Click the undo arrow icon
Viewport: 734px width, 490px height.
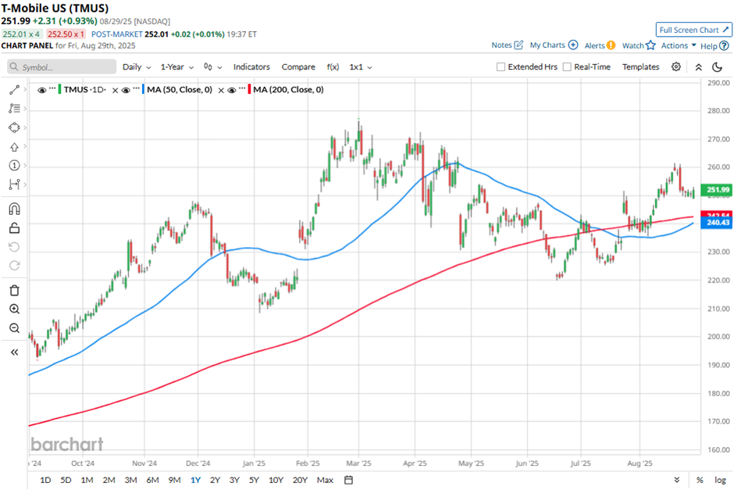pos(14,247)
